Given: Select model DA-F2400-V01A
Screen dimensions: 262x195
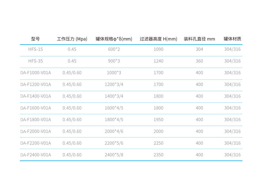Looking at the screenshot, I should point(36,155).
